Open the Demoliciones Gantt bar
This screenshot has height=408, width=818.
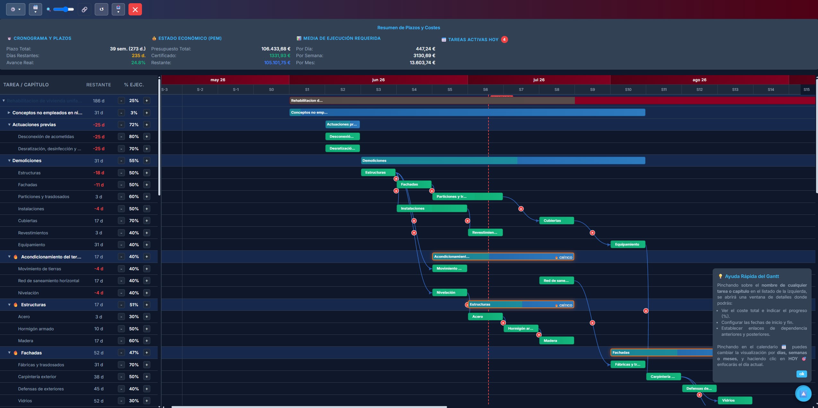pyautogui.click(x=503, y=161)
